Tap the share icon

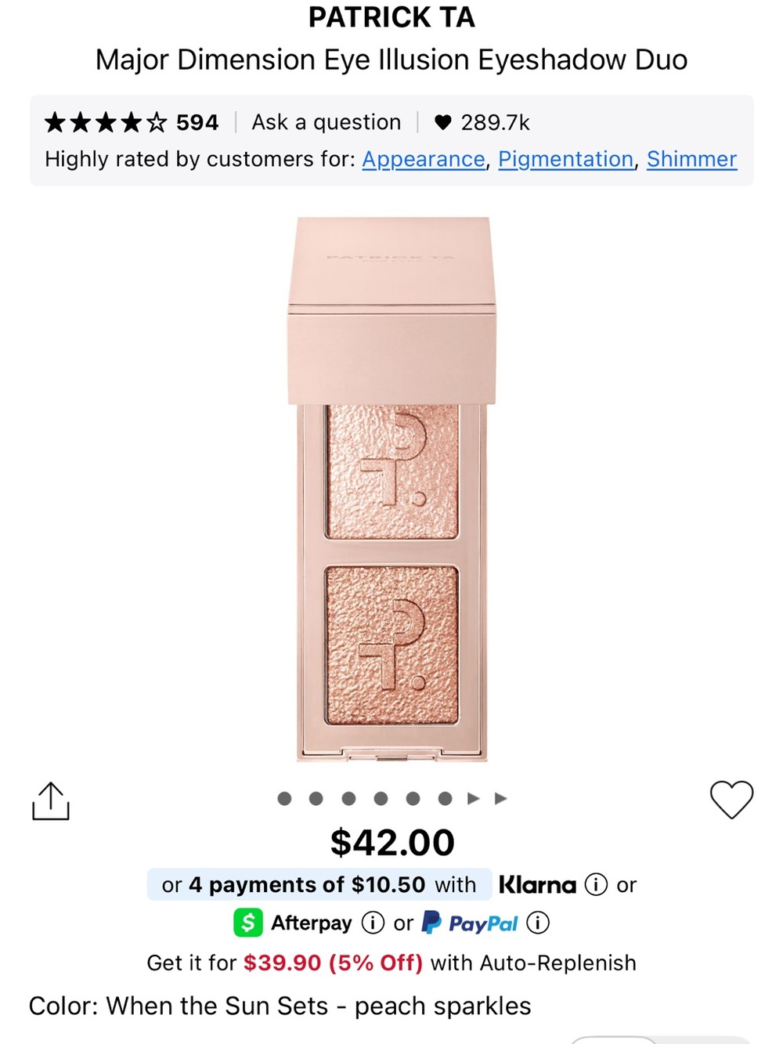[51, 801]
